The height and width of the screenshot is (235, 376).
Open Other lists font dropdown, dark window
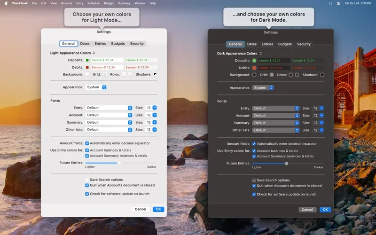tap(275, 130)
